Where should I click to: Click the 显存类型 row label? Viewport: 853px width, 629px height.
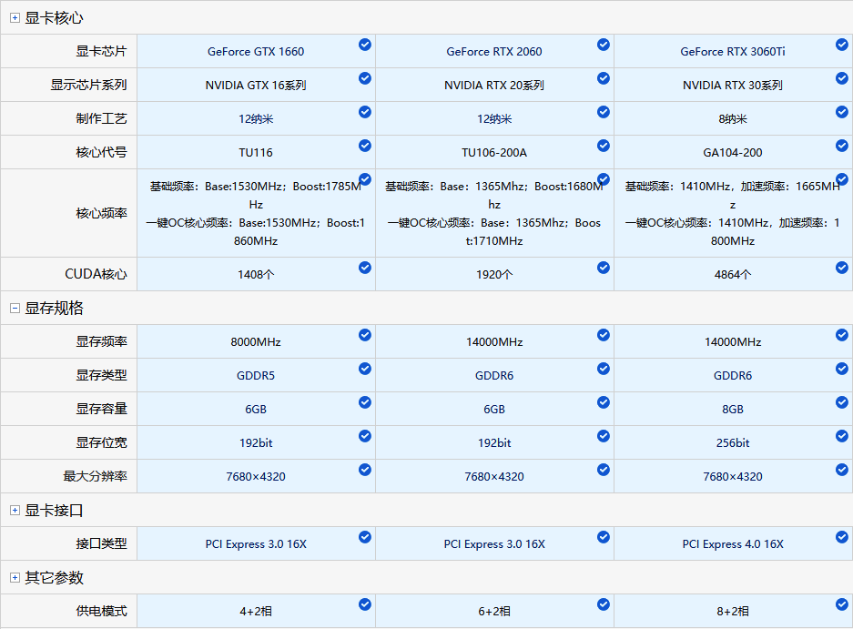[x=101, y=375]
